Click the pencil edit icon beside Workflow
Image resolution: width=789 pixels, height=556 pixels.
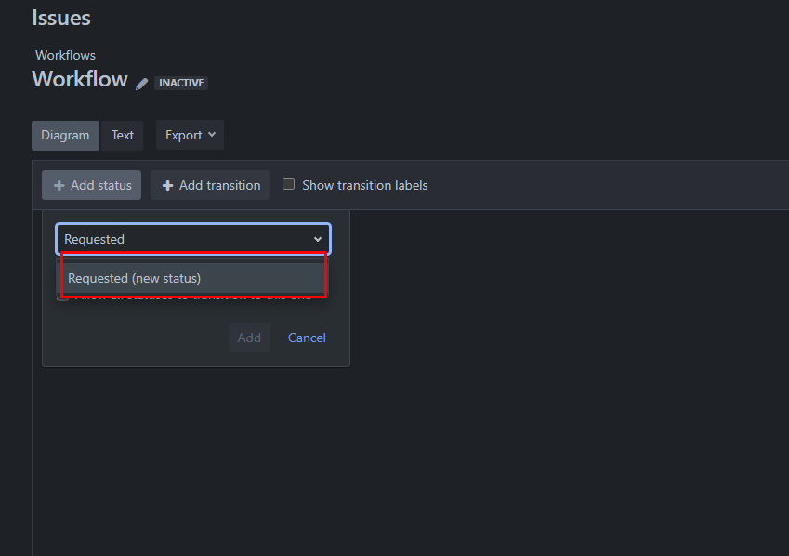142,84
